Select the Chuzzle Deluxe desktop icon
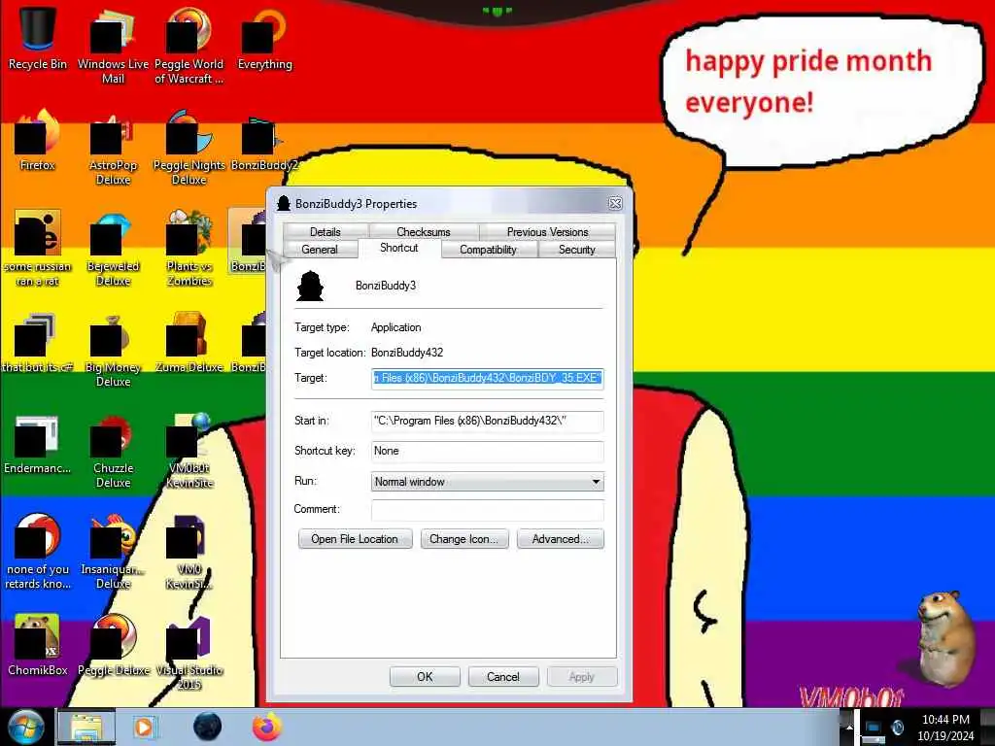995x746 pixels. click(x=113, y=451)
